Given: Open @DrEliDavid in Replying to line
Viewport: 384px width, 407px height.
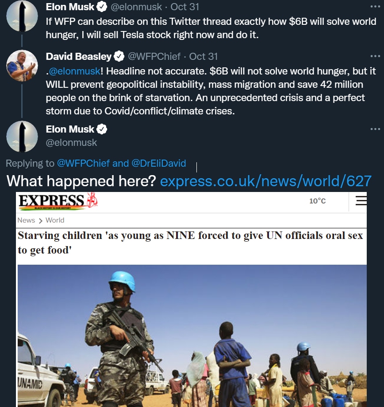Looking at the screenshot, I should (x=159, y=164).
